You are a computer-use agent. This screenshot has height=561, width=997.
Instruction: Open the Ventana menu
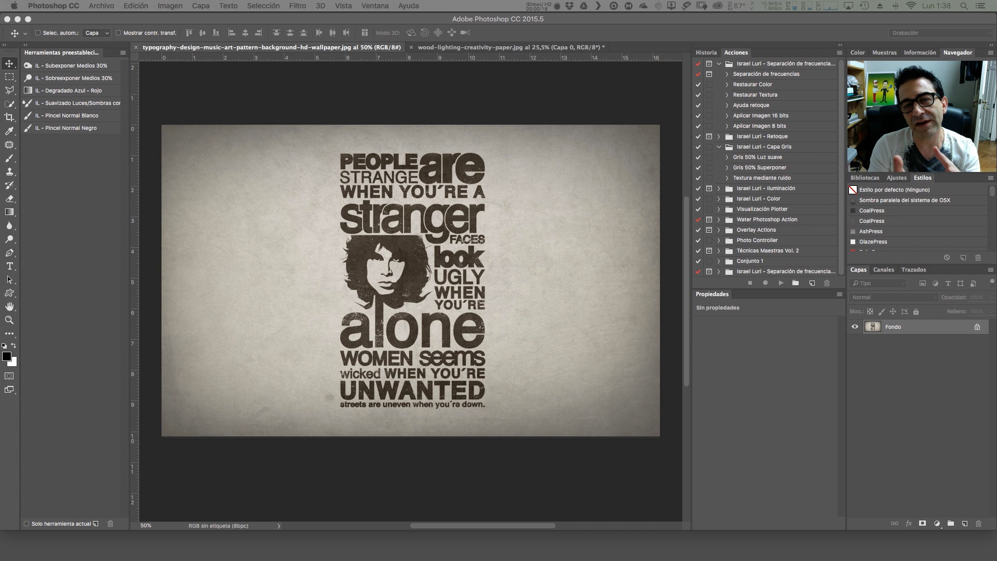375,6
